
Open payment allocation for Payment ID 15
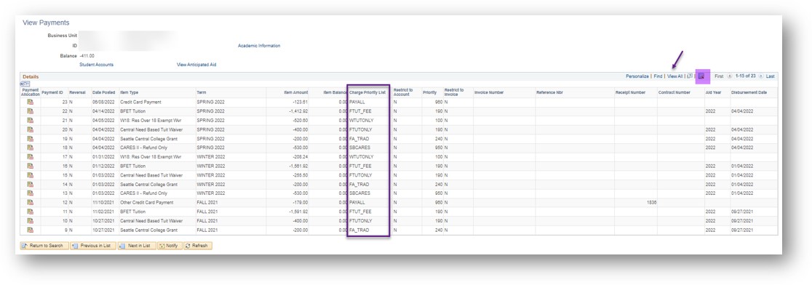(30, 174)
